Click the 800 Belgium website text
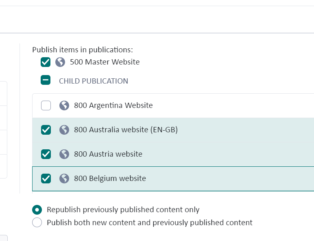Viewport: 314px width, 241px height. click(110, 179)
